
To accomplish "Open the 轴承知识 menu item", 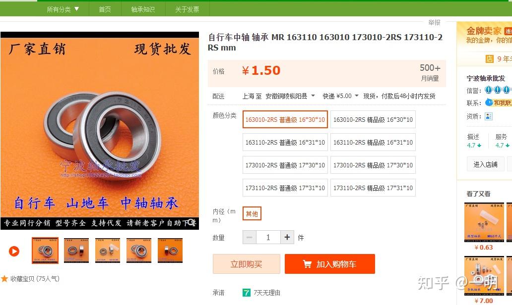I will (143, 9).
